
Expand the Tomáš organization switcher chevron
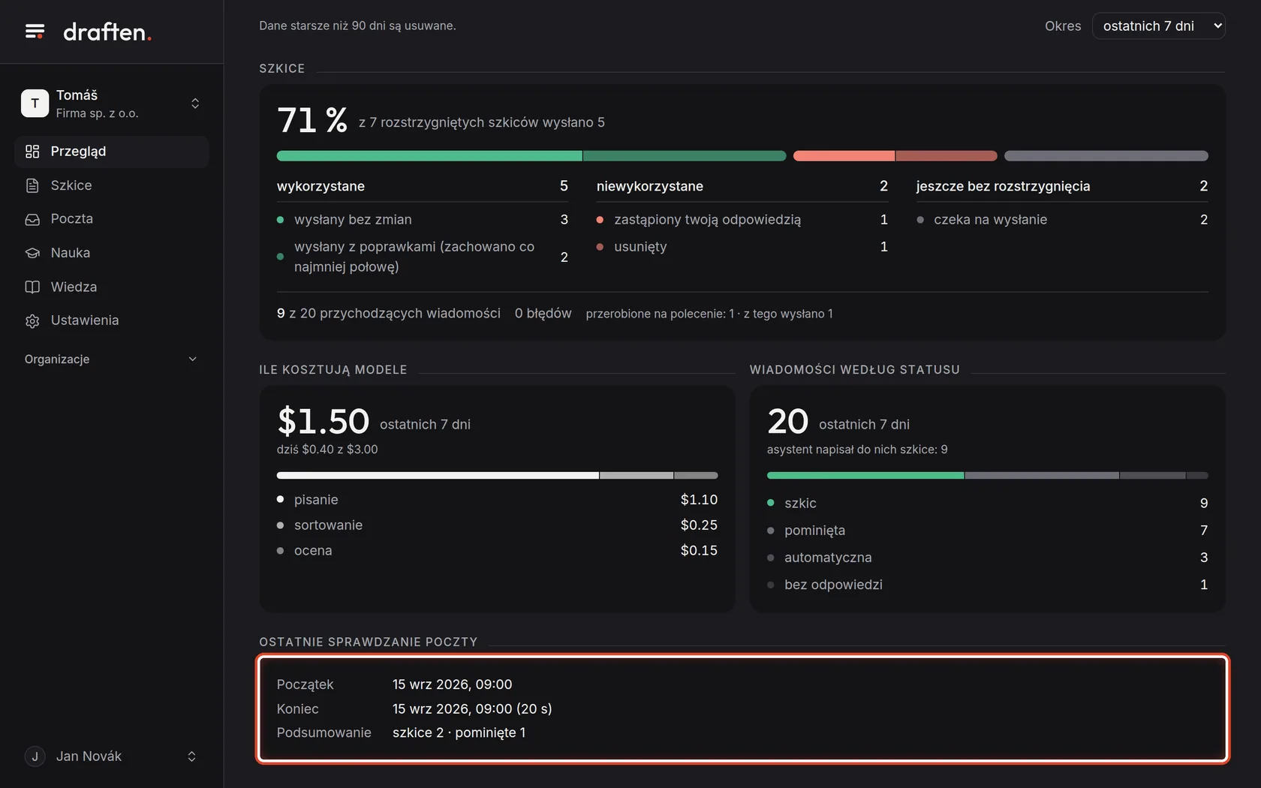point(195,104)
